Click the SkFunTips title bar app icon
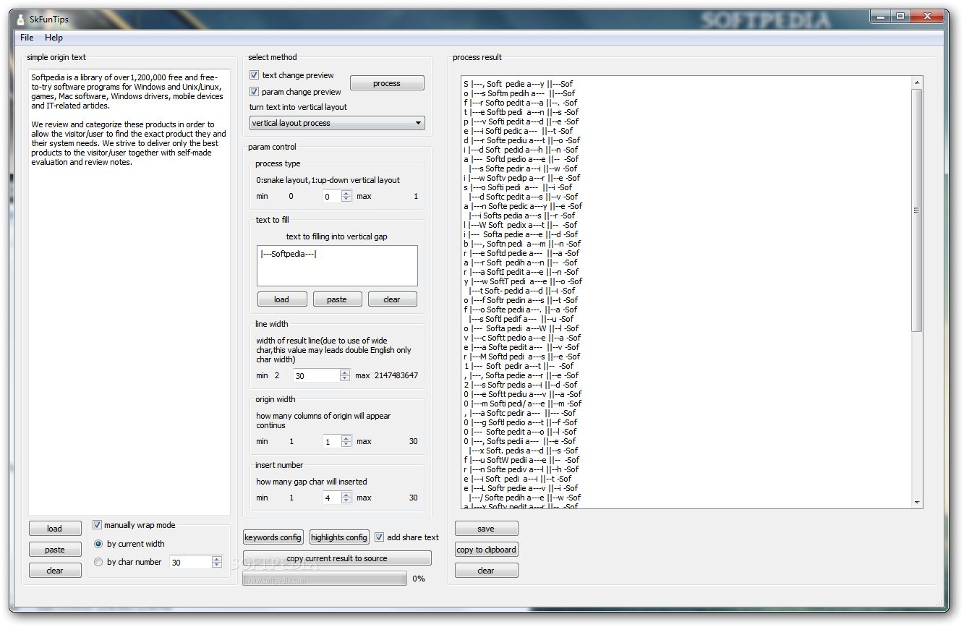Screen dimensions: 964x627 (x=21, y=20)
